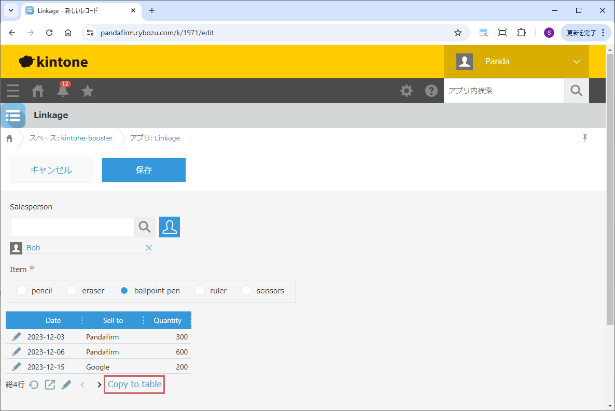
Task: Select the pencil radio option
Action: coord(21,291)
